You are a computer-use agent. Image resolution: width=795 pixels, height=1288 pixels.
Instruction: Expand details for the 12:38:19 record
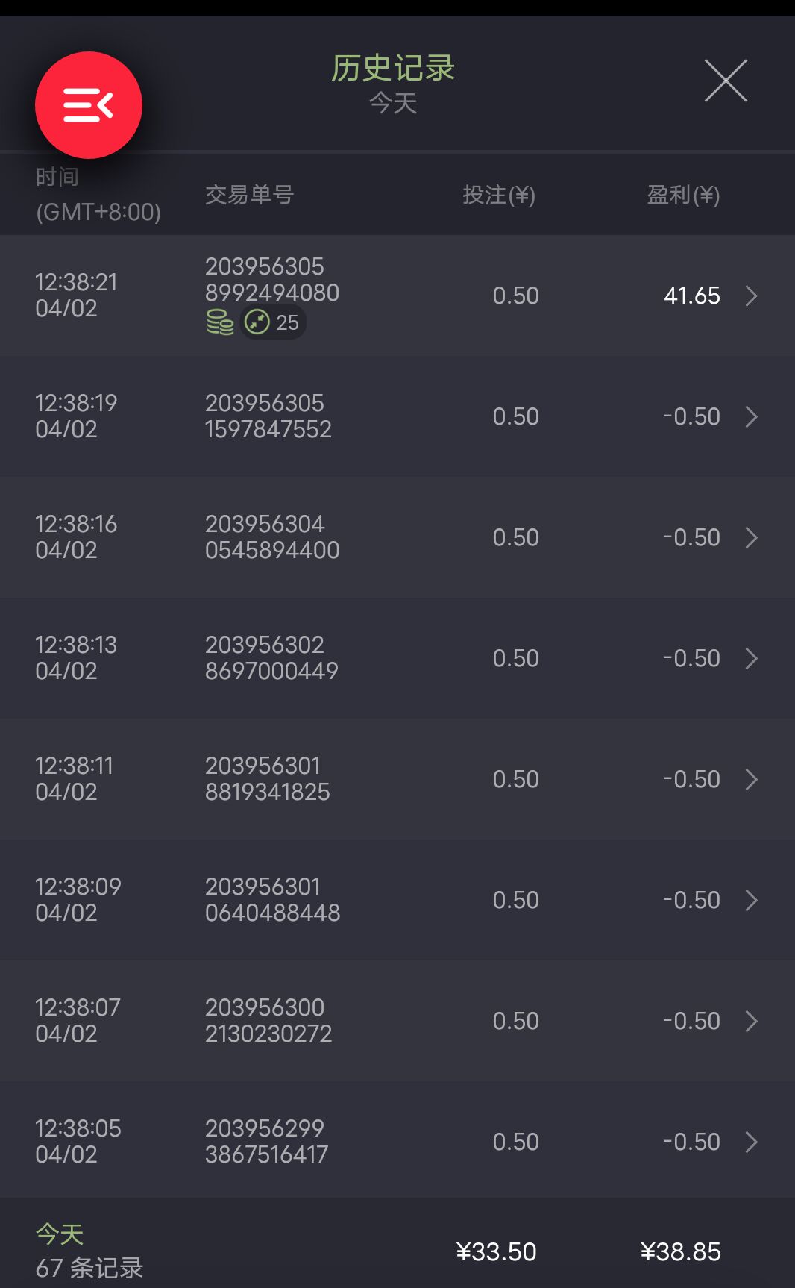pyautogui.click(x=751, y=417)
